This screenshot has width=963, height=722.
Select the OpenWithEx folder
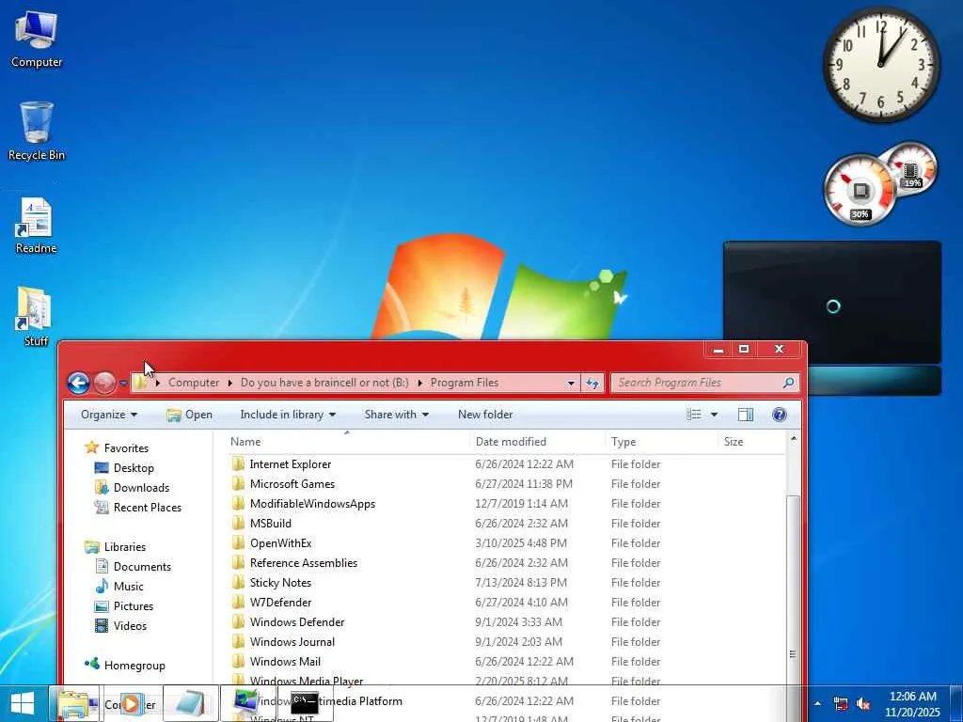click(280, 542)
